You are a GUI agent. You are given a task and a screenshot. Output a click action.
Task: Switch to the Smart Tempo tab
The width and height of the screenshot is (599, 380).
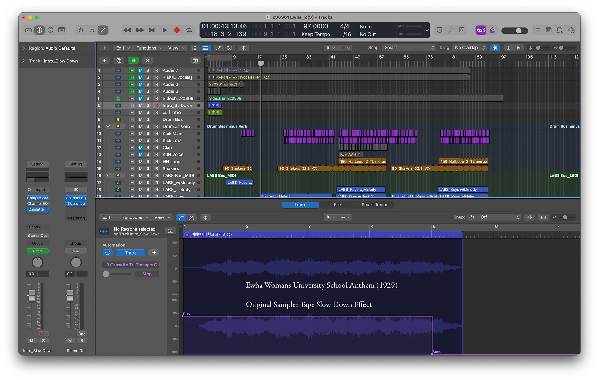tap(375, 205)
